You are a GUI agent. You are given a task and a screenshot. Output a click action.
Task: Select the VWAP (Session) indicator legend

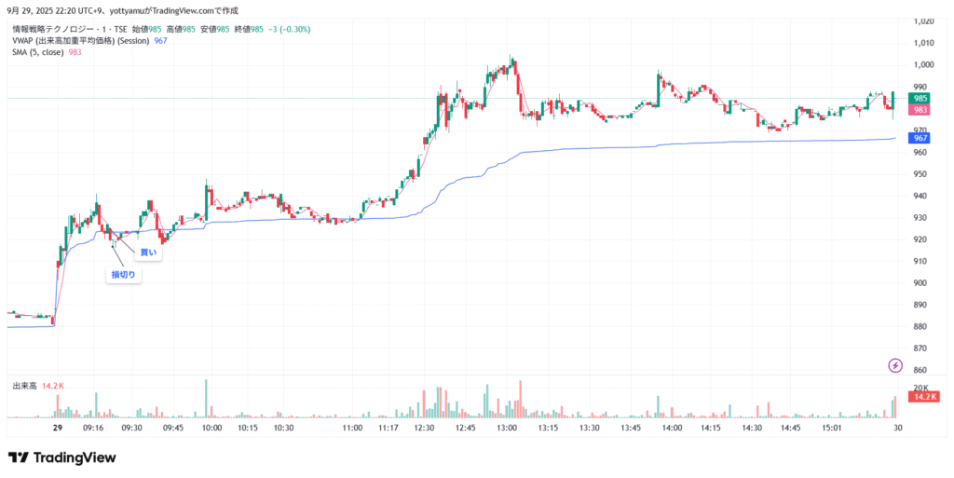tap(82, 41)
